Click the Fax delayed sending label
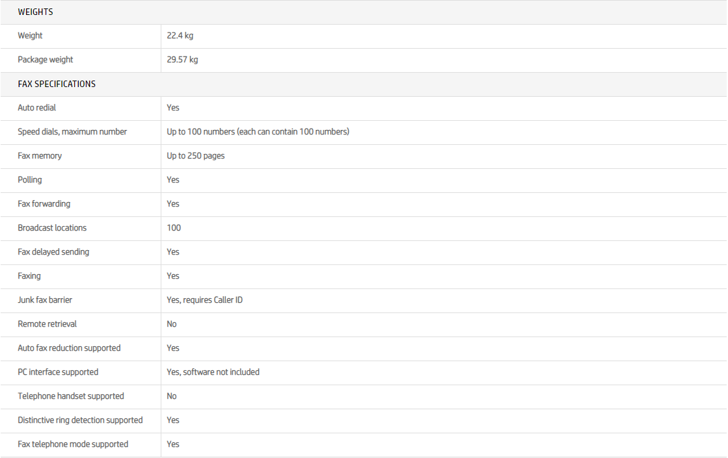 tap(53, 252)
